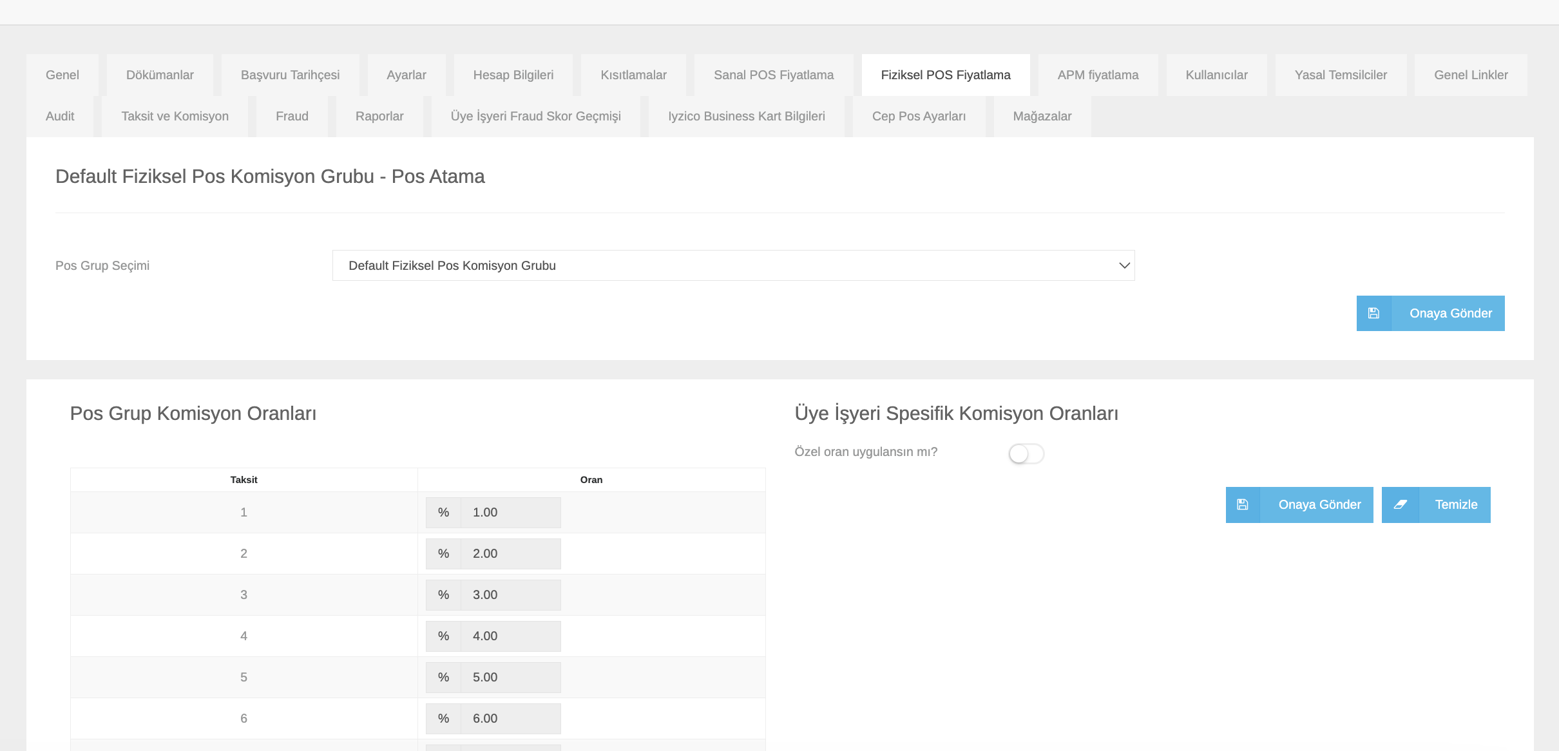Click the rate field showing 2.00
This screenshot has width=1559, height=751.
[x=510, y=553]
